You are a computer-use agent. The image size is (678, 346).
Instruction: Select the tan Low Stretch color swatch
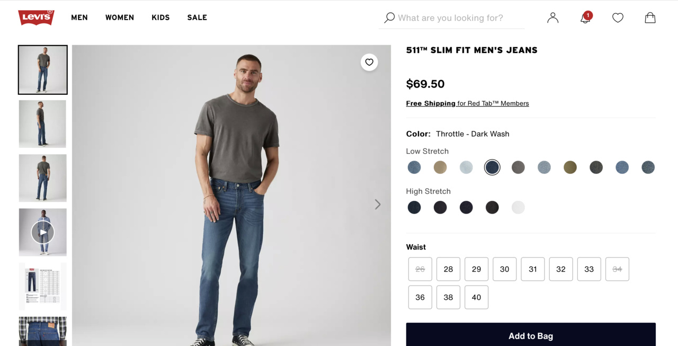440,167
